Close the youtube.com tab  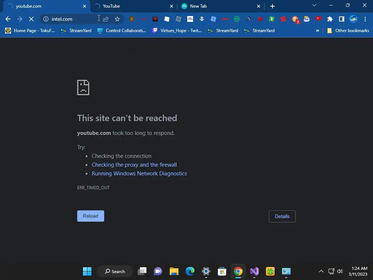tap(85, 6)
